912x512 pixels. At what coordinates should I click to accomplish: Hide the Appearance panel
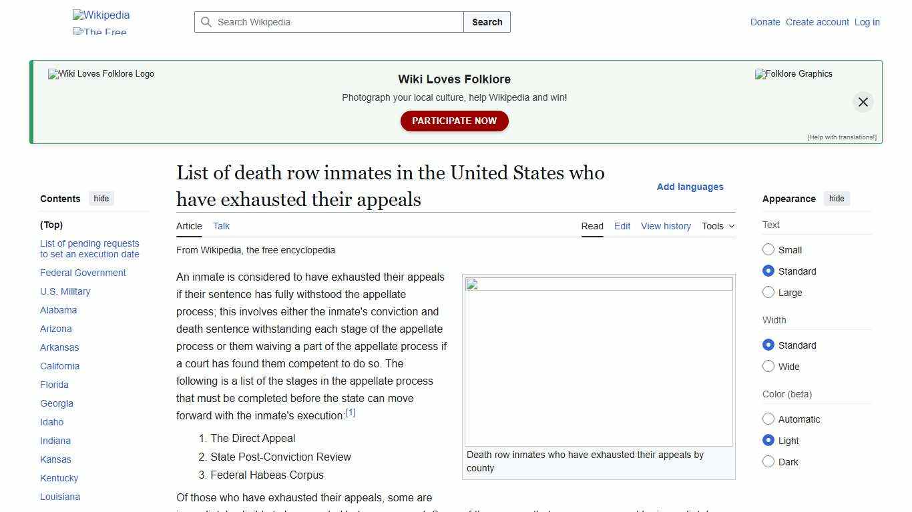point(837,198)
